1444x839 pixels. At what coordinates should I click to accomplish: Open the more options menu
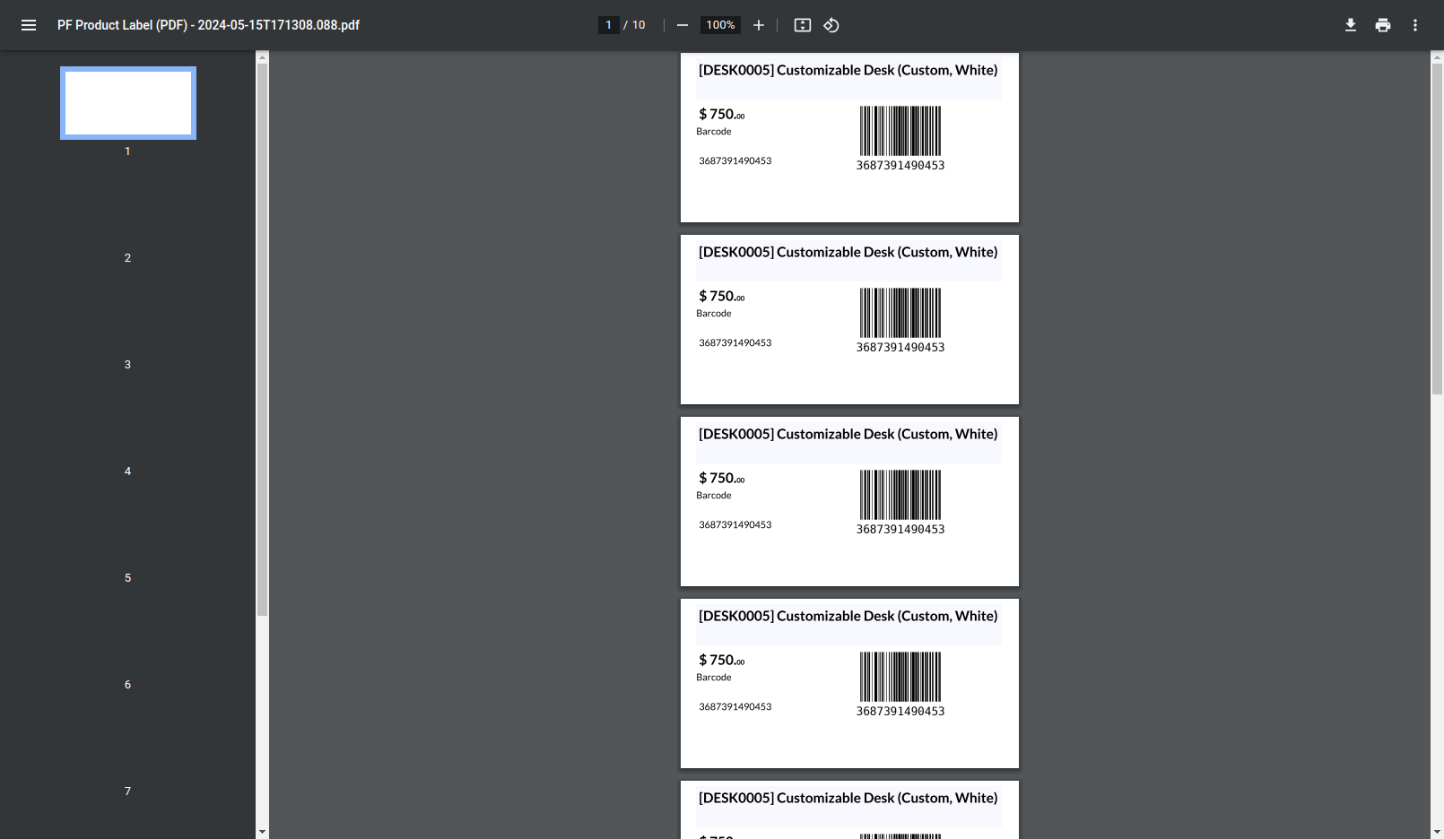[x=1414, y=25]
